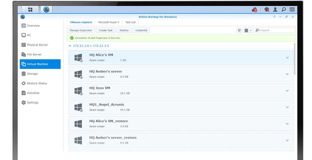The height and width of the screenshot is (160, 312).
Task: Click Manage Hypervisor button
Action: coord(81,30)
